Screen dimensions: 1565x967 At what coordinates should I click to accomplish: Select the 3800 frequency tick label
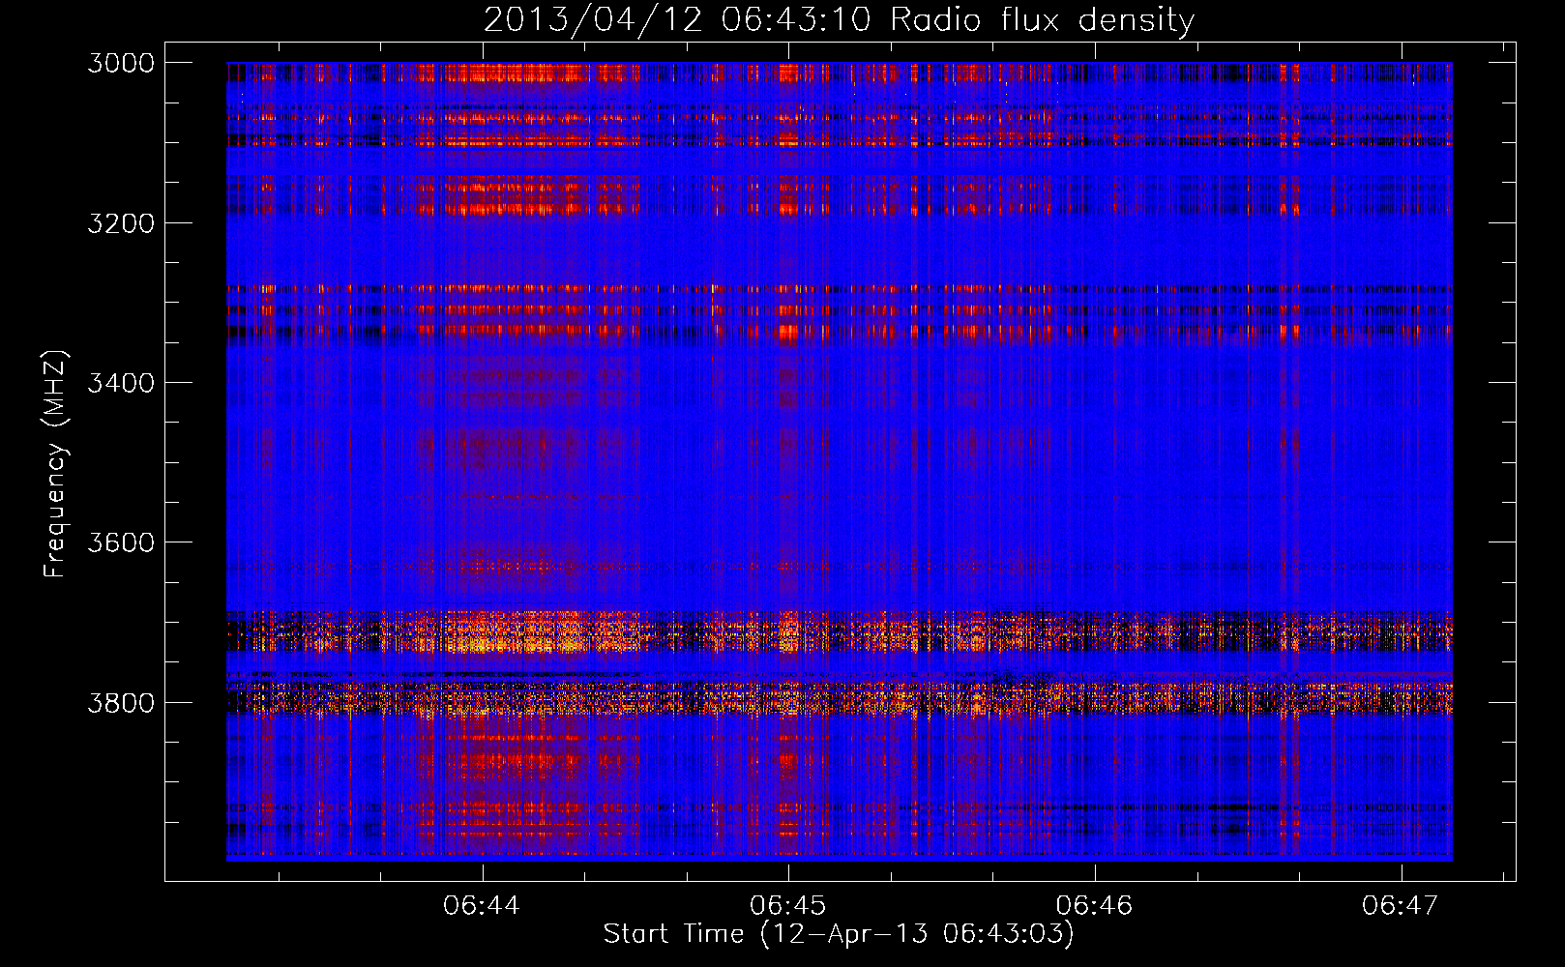(x=121, y=702)
